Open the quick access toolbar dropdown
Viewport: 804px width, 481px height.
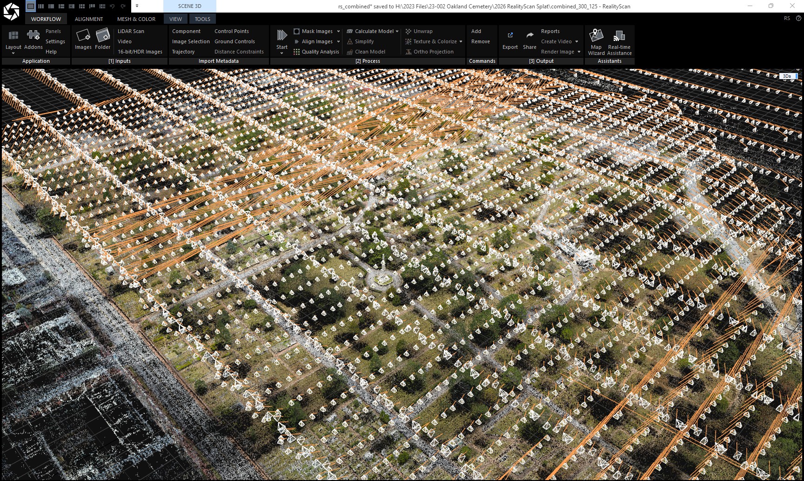point(137,6)
